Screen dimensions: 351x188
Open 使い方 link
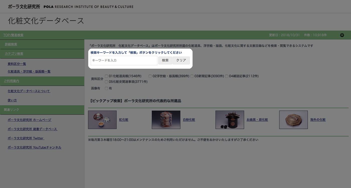(x=12, y=100)
